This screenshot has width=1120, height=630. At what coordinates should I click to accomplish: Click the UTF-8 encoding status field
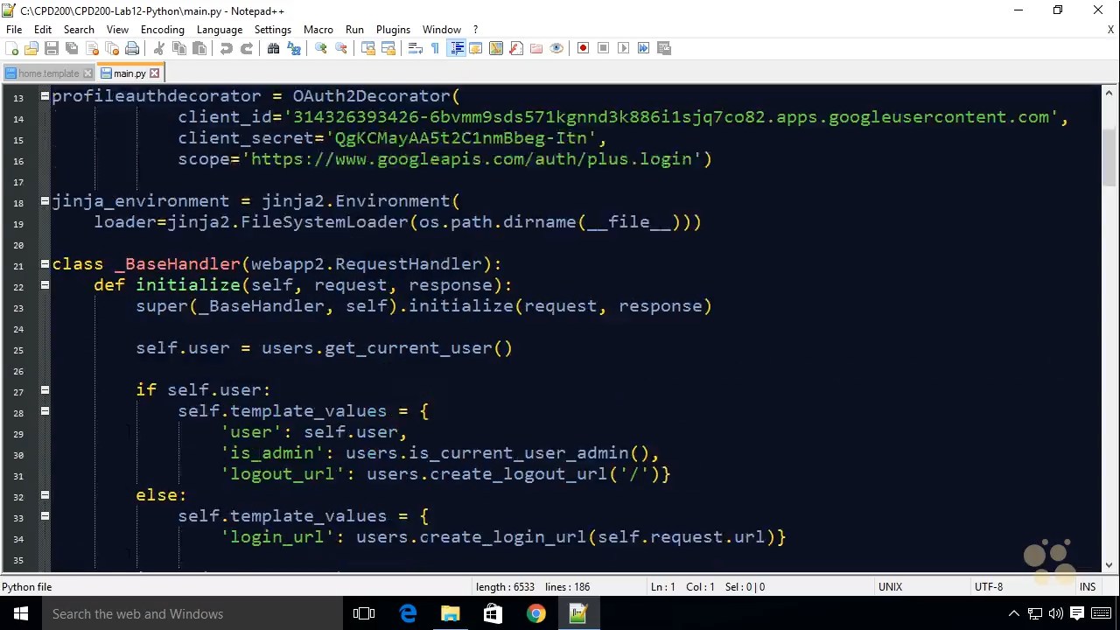click(989, 587)
